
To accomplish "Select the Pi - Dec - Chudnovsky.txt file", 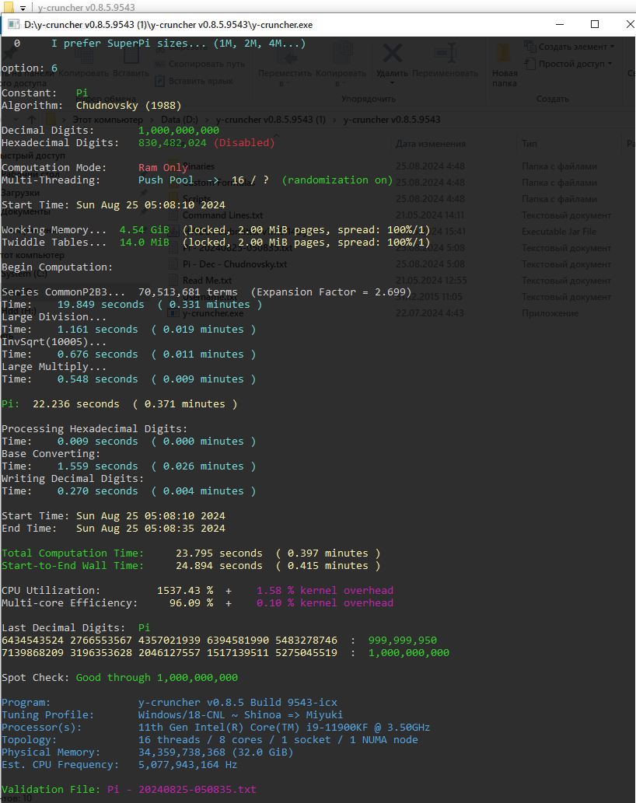I will pos(234,264).
